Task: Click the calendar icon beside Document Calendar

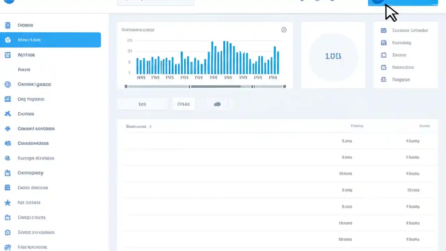Action: 384,30
